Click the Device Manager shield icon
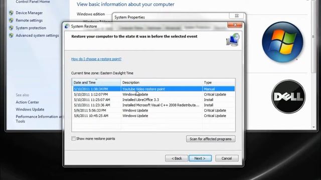The height and width of the screenshot is (180, 321). (11, 13)
